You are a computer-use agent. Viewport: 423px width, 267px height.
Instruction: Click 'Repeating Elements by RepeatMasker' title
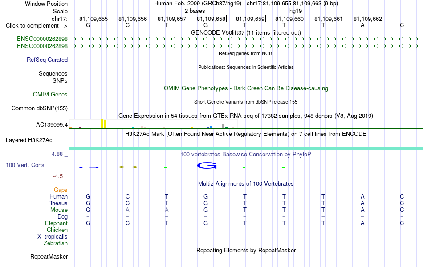coord(246,251)
